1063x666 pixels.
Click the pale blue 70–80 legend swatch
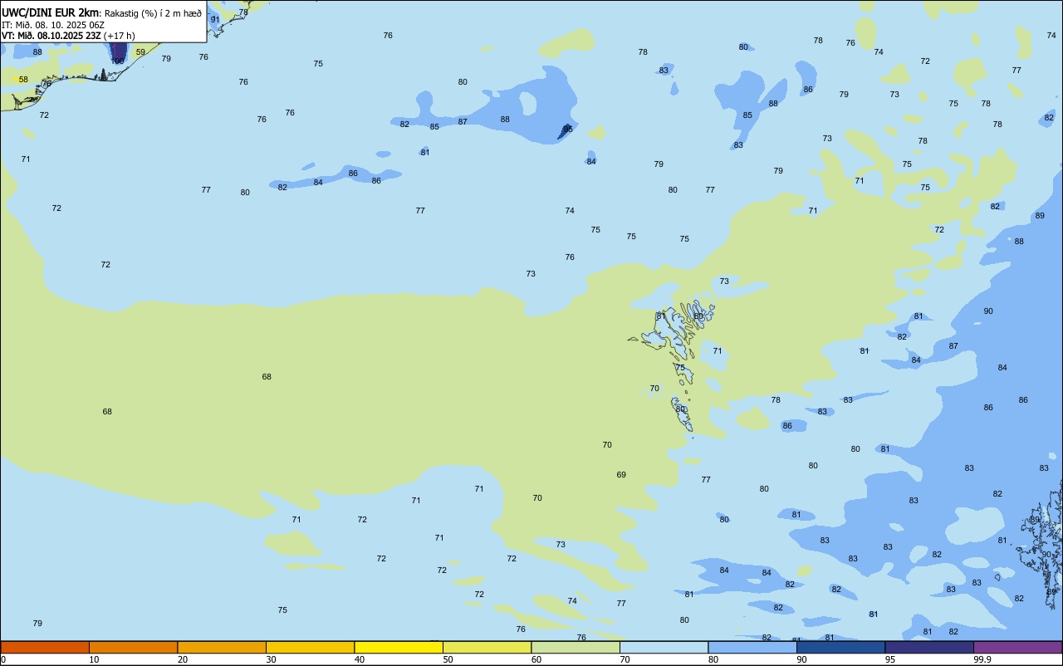(x=664, y=647)
